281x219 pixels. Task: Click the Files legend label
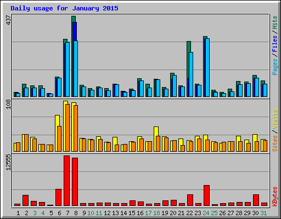point(274,44)
